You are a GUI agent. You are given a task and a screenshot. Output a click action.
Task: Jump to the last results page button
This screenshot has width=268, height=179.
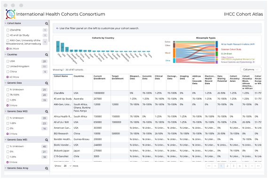point(258,166)
